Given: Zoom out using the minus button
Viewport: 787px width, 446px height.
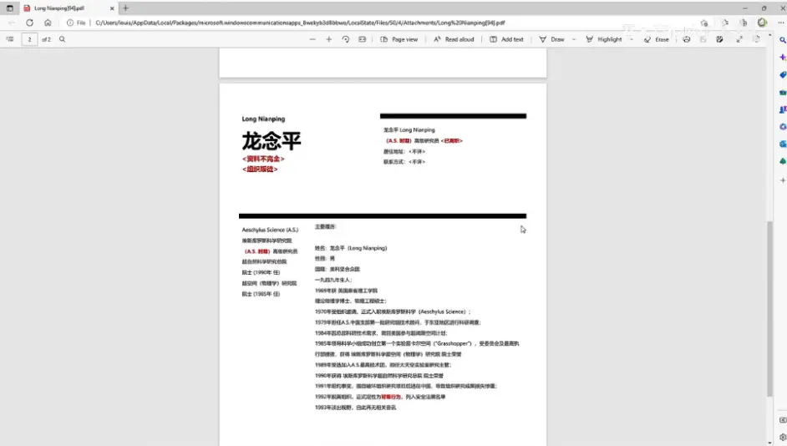Looking at the screenshot, I should point(312,39).
